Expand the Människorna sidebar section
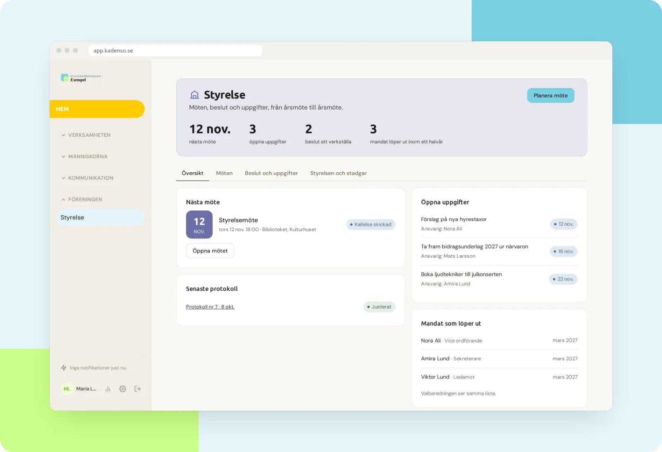 click(x=84, y=157)
